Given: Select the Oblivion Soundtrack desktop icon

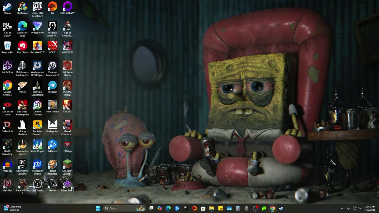Looking at the screenshot, I should pyautogui.click(x=37, y=88).
